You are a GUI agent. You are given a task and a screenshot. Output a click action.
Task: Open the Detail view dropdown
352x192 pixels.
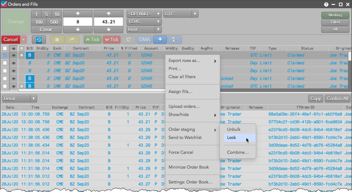tap(19, 99)
